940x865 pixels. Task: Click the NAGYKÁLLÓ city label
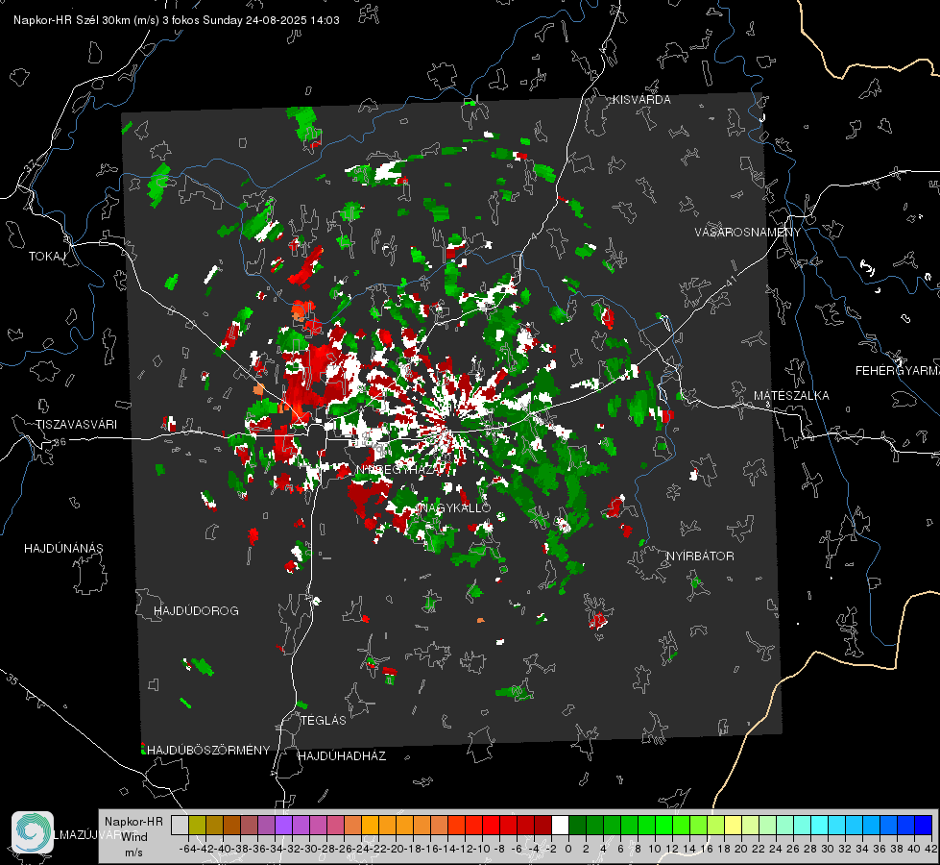[x=455, y=508]
